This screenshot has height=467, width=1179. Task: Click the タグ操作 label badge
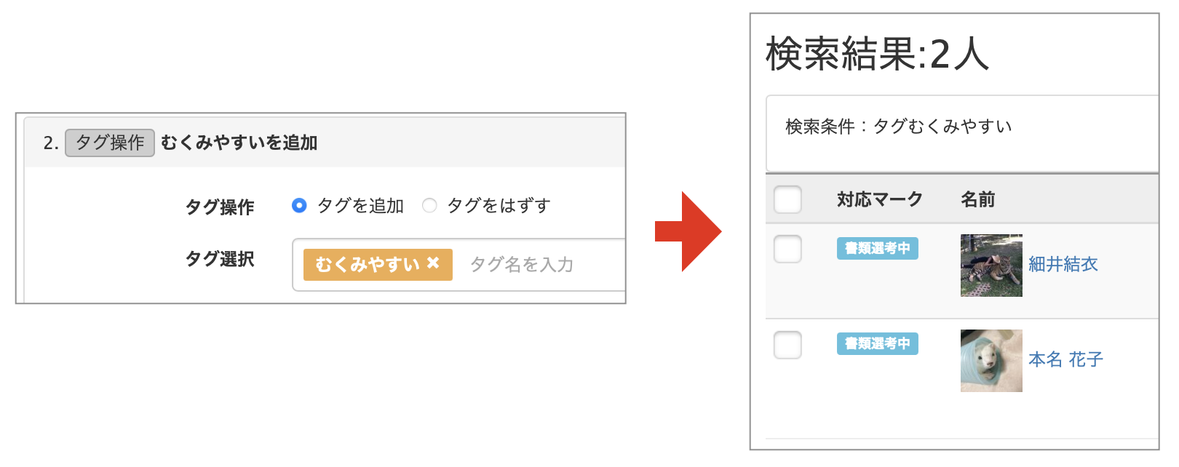[x=109, y=142]
